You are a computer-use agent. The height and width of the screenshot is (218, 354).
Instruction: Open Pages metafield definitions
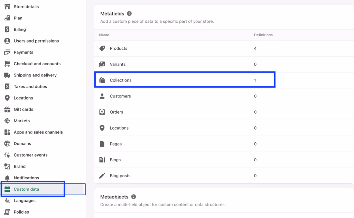pyautogui.click(x=224, y=144)
